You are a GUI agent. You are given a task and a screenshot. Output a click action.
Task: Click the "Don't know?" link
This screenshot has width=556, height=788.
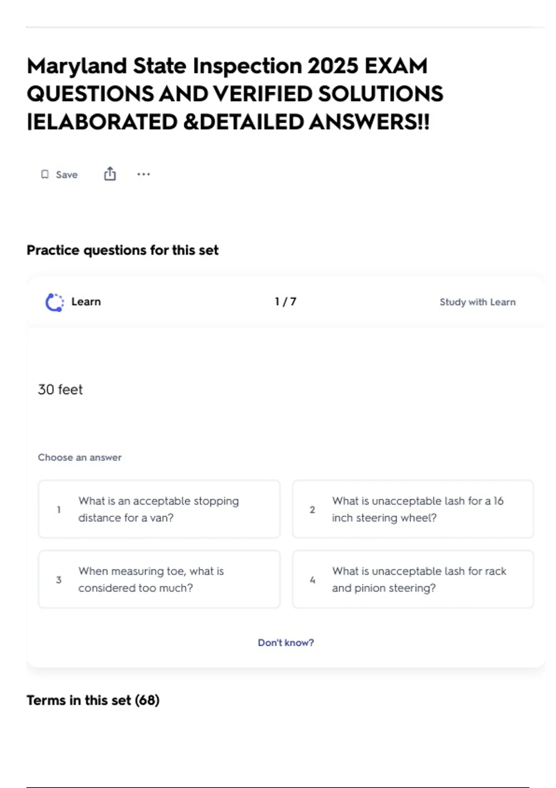[286, 642]
